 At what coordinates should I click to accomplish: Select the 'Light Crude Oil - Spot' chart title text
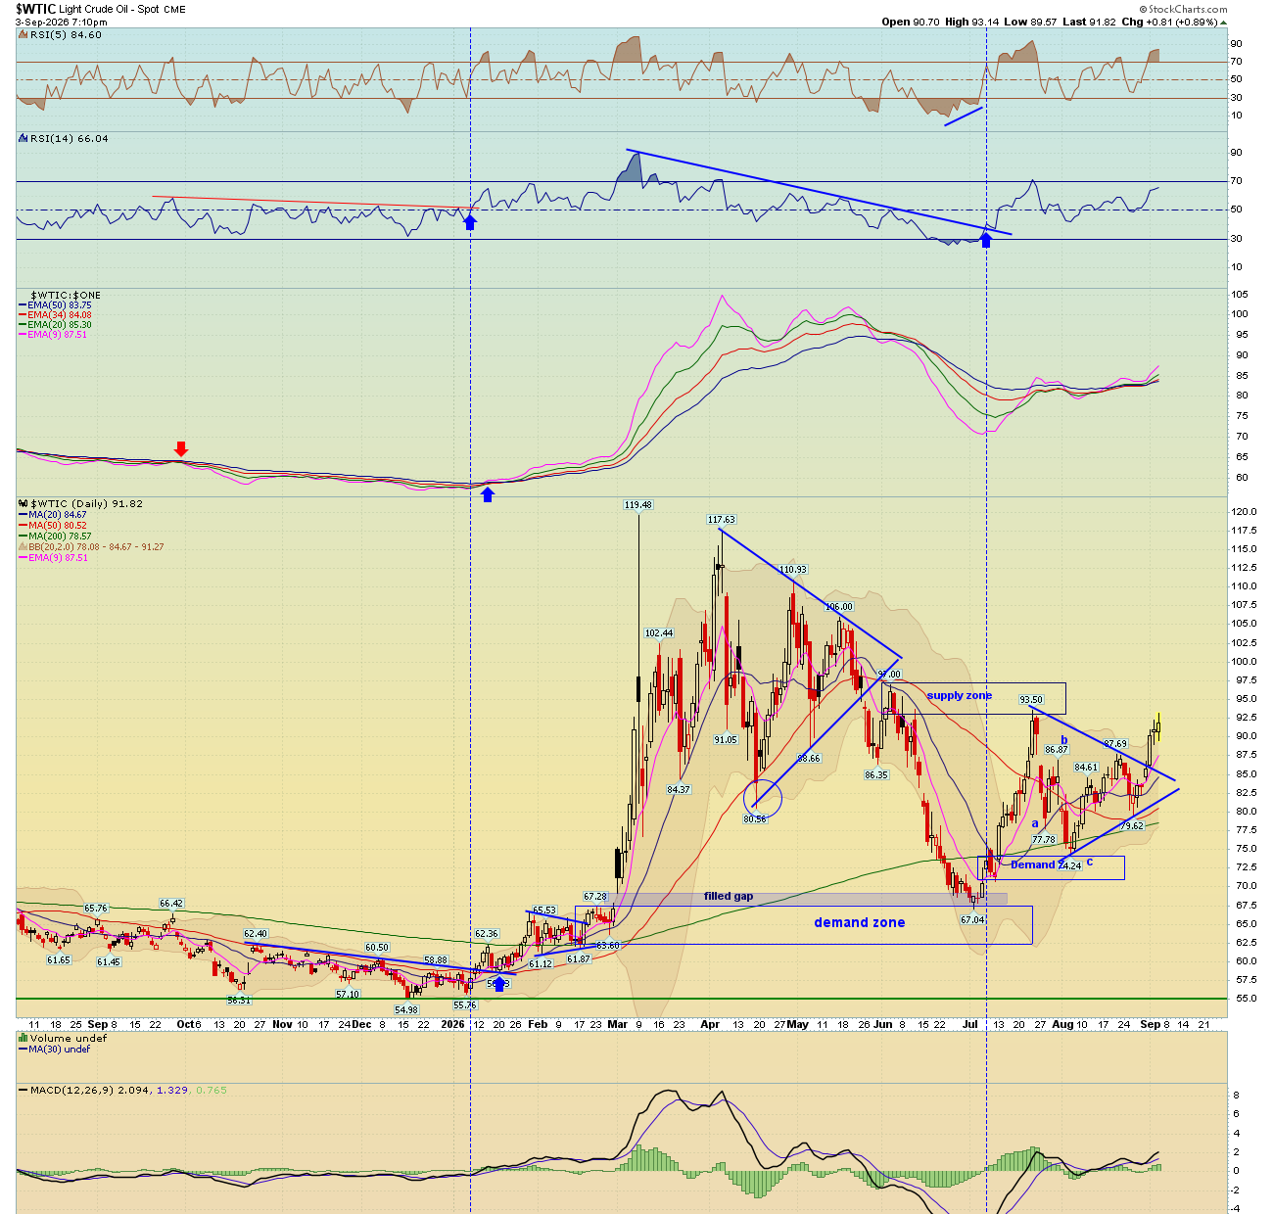pyautogui.click(x=110, y=10)
